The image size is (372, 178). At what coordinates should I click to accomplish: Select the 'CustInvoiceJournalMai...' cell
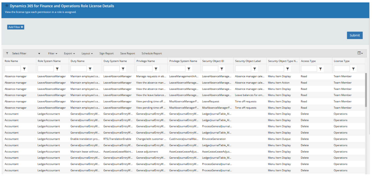[184, 139]
